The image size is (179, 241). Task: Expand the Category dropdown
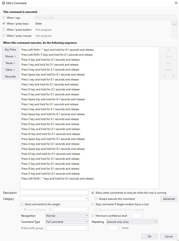[54, 199]
